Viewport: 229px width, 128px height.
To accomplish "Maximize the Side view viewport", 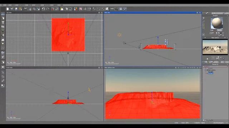I will click(x=200, y=13).
